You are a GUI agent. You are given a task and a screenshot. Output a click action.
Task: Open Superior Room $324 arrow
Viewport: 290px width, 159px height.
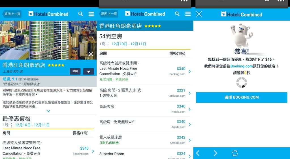pyautogui.click(x=189, y=156)
